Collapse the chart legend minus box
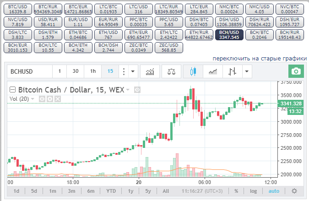Viewport: 309px width, 201px height. pyautogui.click(x=13, y=90)
